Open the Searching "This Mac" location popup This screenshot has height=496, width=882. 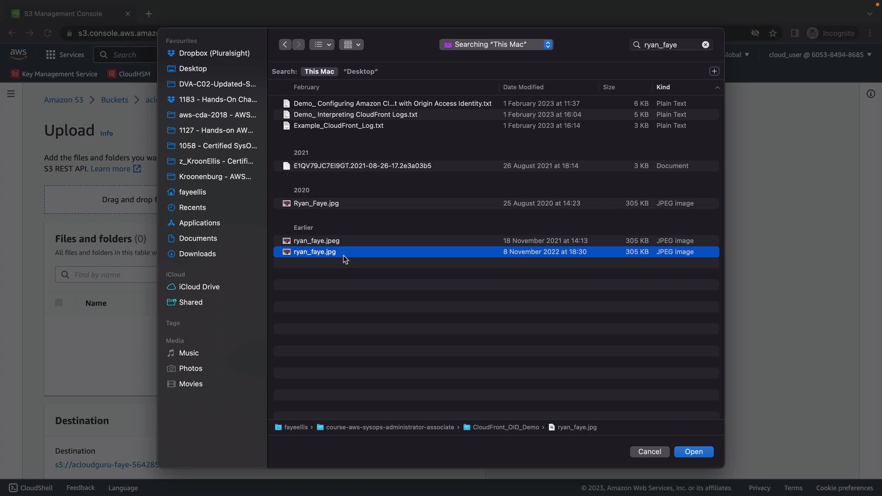coord(496,45)
